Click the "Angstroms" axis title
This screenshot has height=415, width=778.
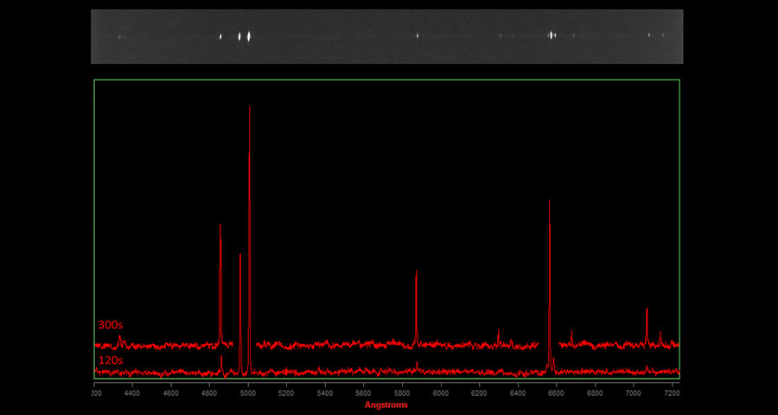tap(386, 405)
